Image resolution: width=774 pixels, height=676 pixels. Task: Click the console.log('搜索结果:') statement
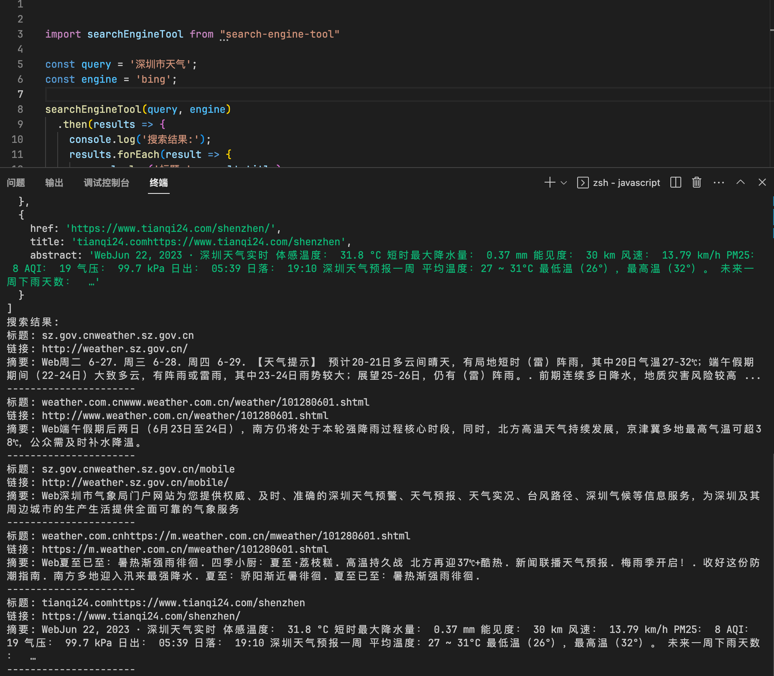click(x=140, y=140)
